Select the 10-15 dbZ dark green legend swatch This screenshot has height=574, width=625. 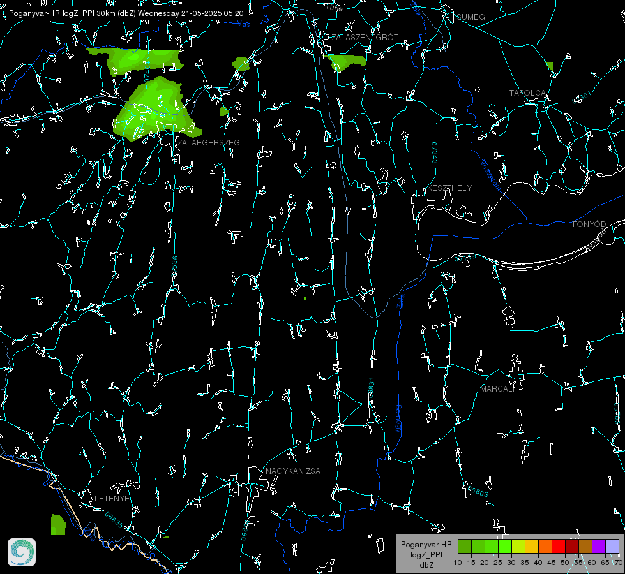coord(465,546)
